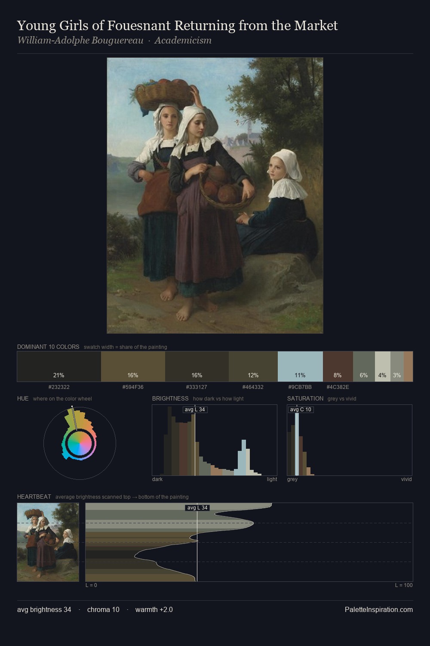Click the 'warmth +2.0' footer stat
This screenshot has width=430, height=646.
tap(154, 609)
